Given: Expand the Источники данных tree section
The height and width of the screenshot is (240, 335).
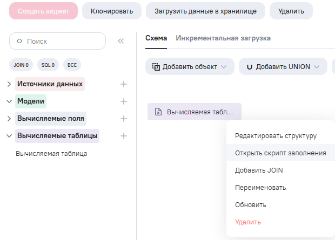Looking at the screenshot, I should (9, 84).
